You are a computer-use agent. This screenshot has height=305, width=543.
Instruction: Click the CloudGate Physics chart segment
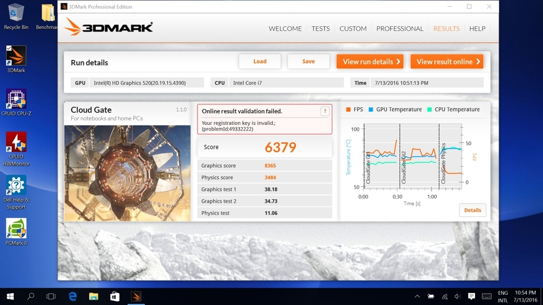click(451, 156)
